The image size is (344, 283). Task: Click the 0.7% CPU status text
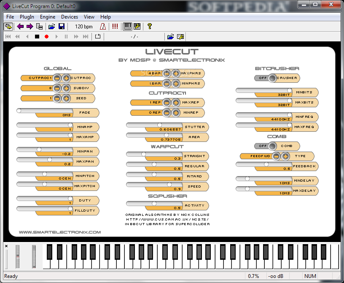tap(253, 276)
